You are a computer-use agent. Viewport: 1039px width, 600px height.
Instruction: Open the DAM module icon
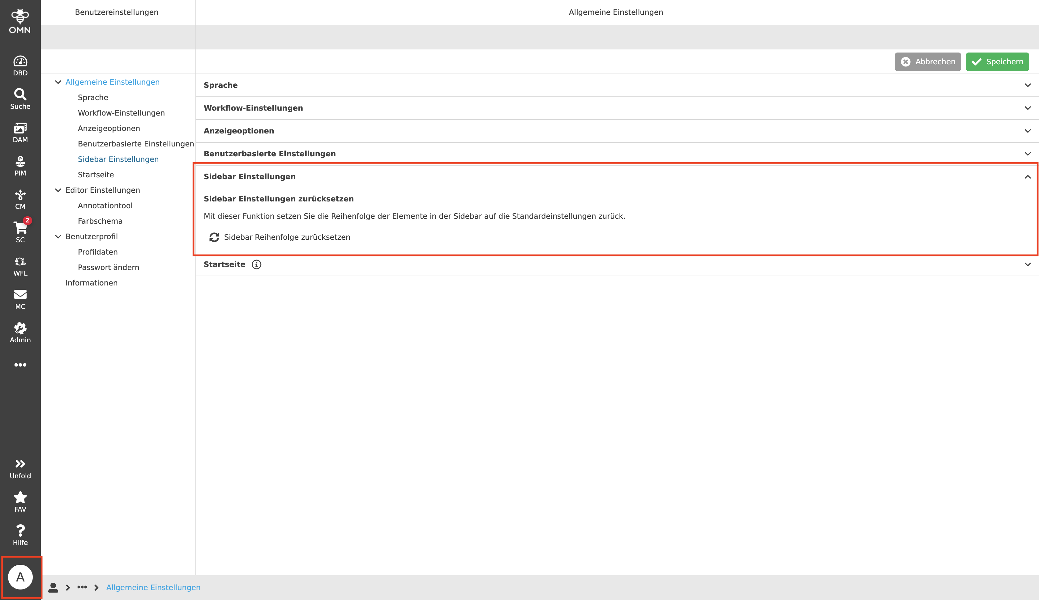pos(20,132)
